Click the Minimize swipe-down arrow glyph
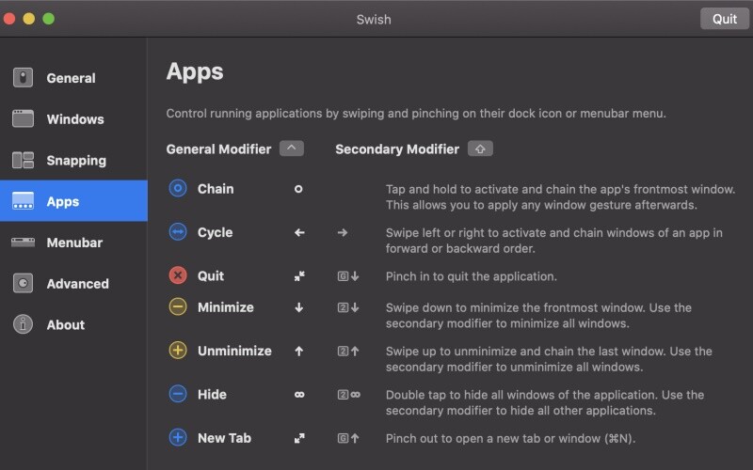The image size is (753, 470). (x=298, y=307)
